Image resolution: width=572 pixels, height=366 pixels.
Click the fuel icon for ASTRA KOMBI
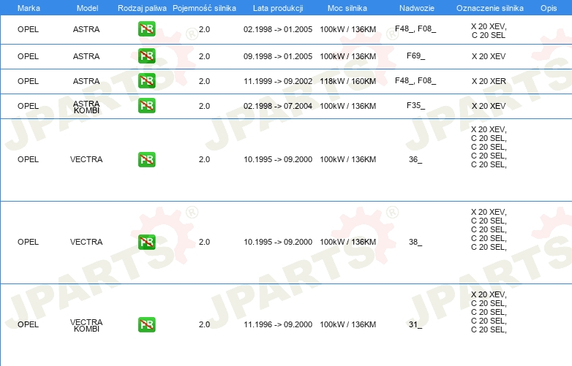(x=146, y=105)
